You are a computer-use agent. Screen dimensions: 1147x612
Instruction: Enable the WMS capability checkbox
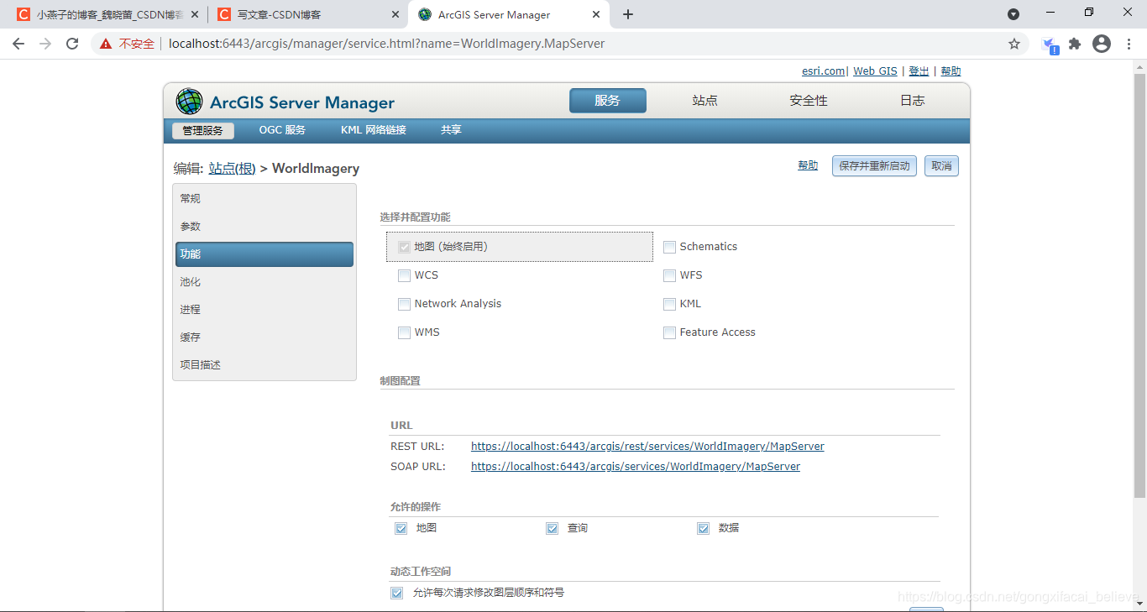(404, 332)
